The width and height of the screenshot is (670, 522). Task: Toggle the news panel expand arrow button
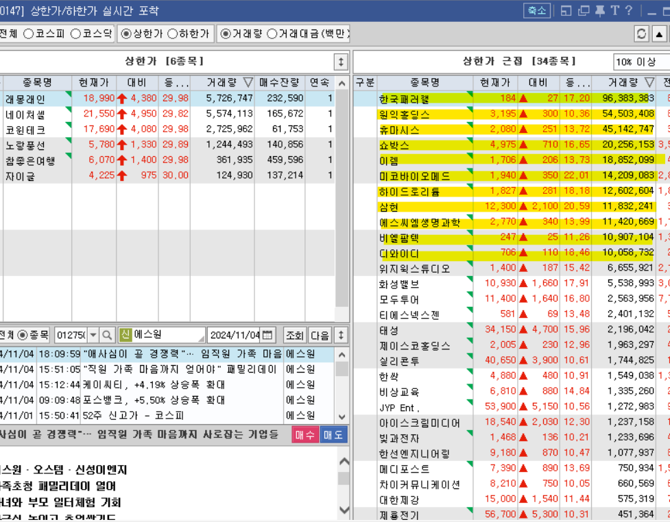pyautogui.click(x=341, y=336)
